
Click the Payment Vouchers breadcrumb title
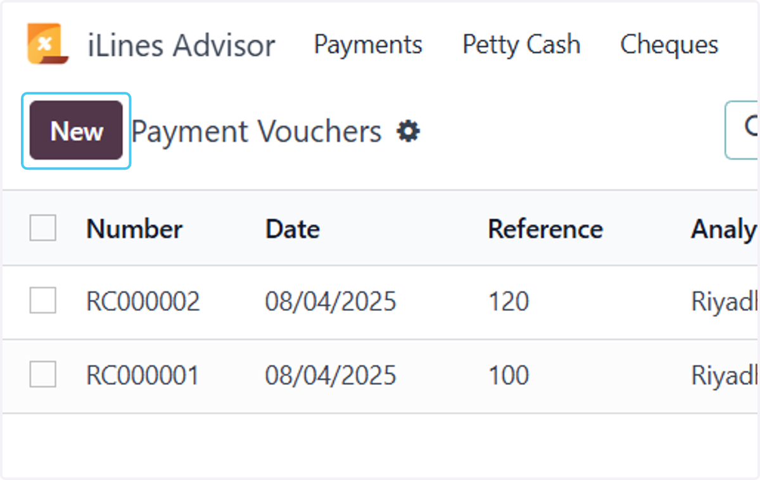[256, 132]
